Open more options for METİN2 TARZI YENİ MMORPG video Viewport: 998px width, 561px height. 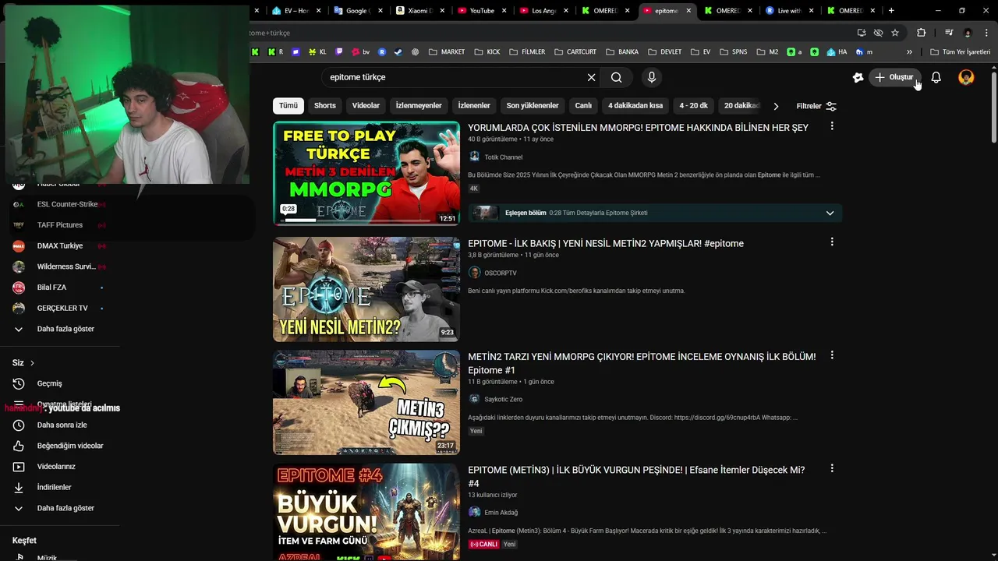coord(832,355)
